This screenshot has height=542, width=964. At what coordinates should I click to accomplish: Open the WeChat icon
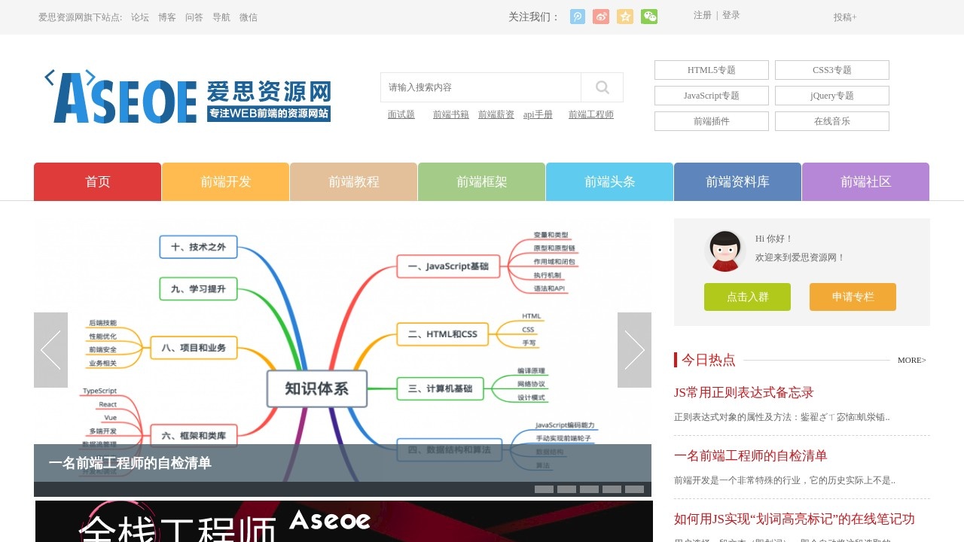click(649, 16)
